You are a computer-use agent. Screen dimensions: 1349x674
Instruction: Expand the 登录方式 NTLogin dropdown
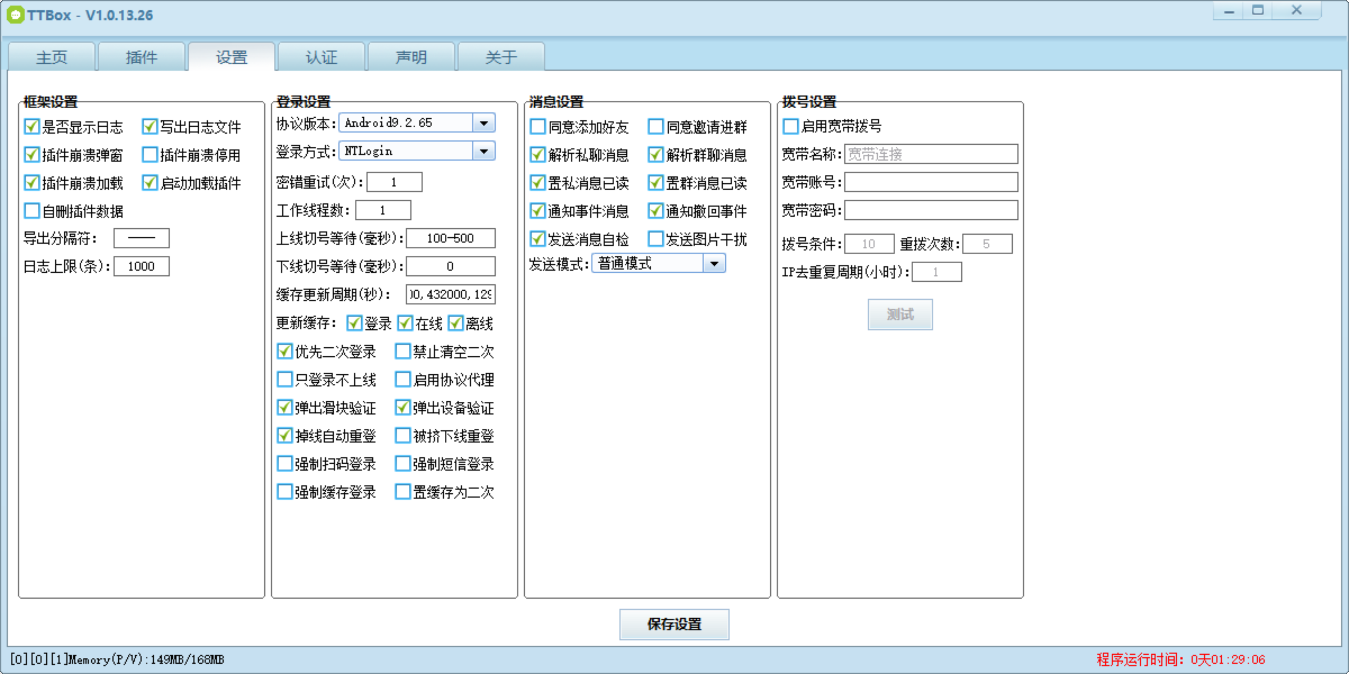coord(484,151)
